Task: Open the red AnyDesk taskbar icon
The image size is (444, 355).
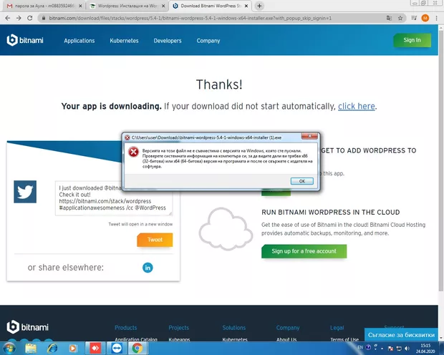Action: tap(95, 349)
